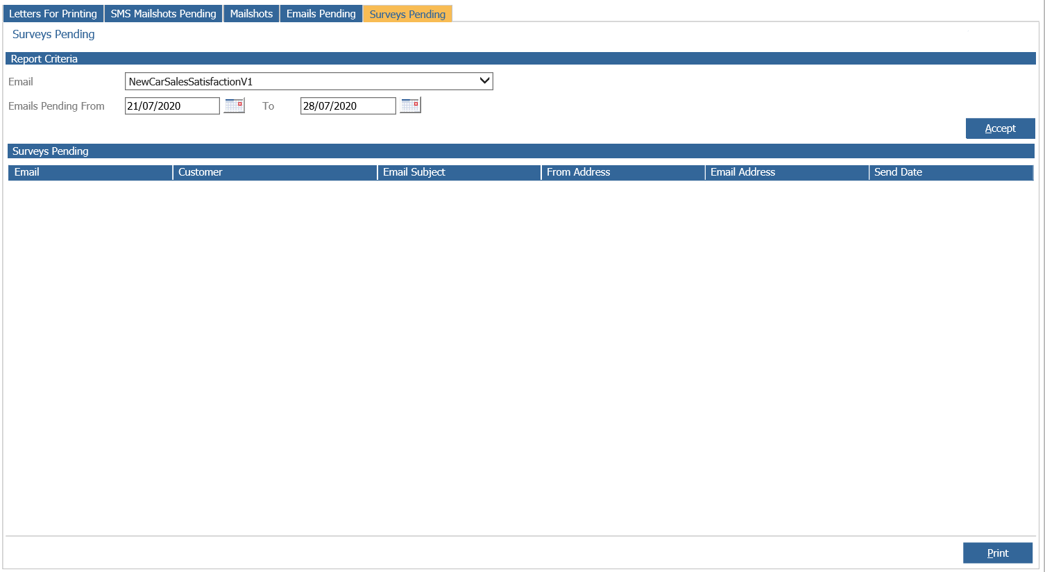The image size is (1045, 572).
Task: Sort by the Email Subject column header
Action: click(x=459, y=172)
